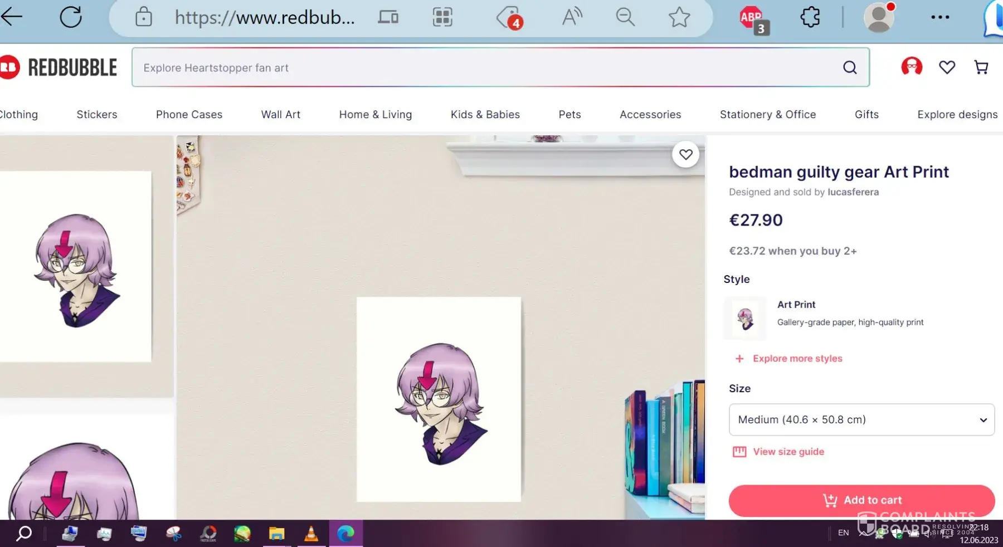Open Redbubble account avatar menu
The width and height of the screenshot is (1003, 547).
point(912,67)
